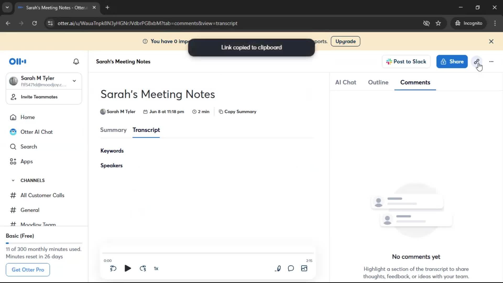The image size is (503, 283).
Task: Select the Comments tab
Action: 415,82
